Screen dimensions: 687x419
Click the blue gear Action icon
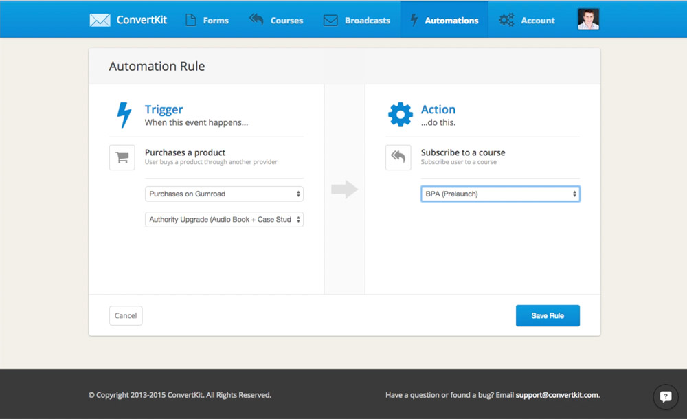pos(400,115)
